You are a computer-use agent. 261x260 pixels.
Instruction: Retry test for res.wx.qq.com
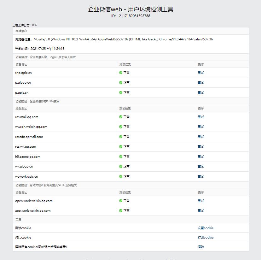point(201,146)
